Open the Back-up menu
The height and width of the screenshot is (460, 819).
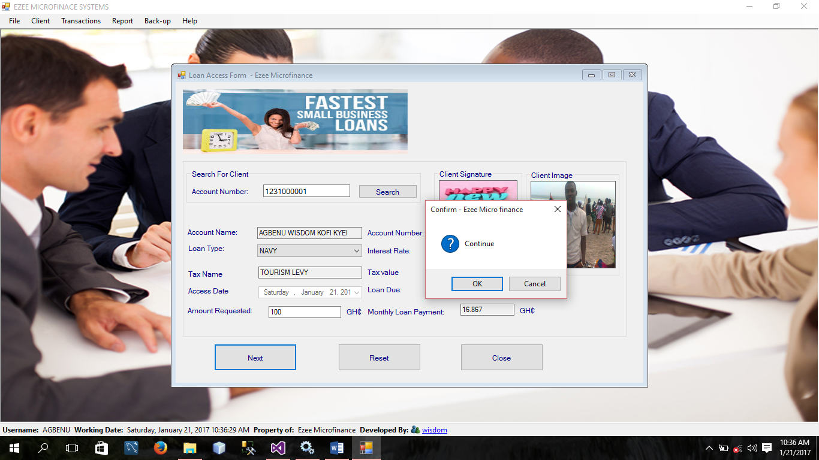(158, 21)
